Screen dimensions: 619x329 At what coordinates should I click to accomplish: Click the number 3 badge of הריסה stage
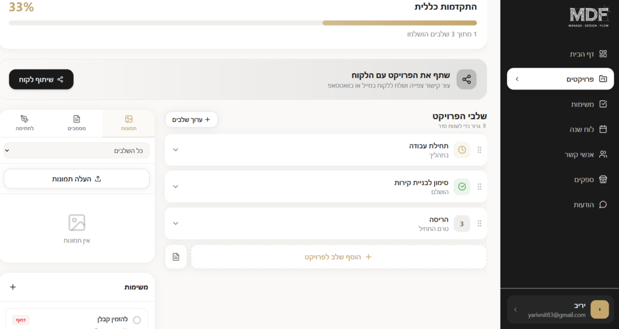pos(462,224)
